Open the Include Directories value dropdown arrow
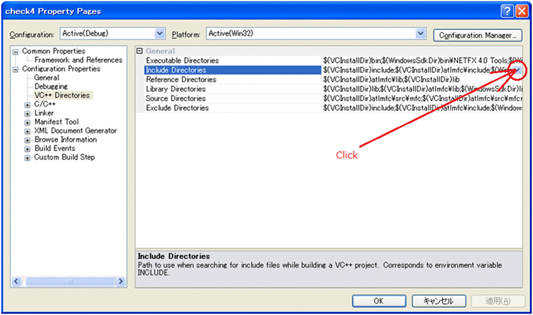The height and width of the screenshot is (315, 533). click(517, 70)
